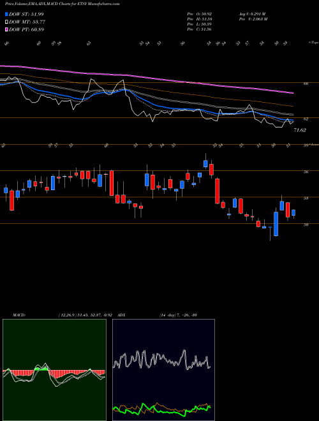The image size is (319, 421).
Task: Click the MACD parameters '(12,26,9) 51.45, 52.37, -0.92'
Action: (85, 315)
